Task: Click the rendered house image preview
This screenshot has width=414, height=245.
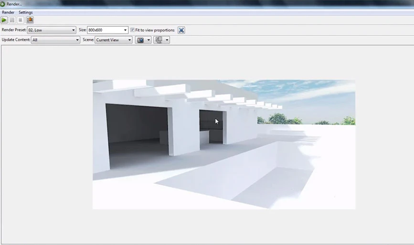Action: (224, 144)
